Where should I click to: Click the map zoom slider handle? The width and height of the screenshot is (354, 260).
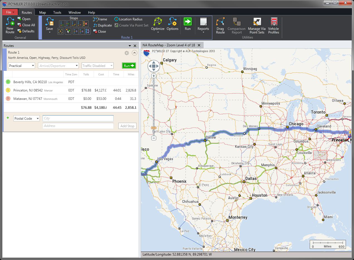pyautogui.click(x=153, y=128)
